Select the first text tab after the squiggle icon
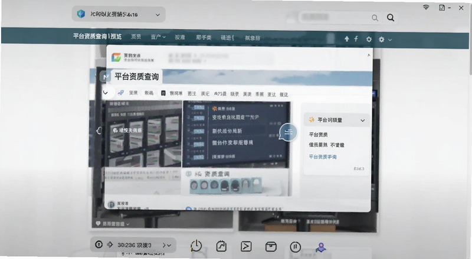The image size is (472, 259). click(x=133, y=93)
